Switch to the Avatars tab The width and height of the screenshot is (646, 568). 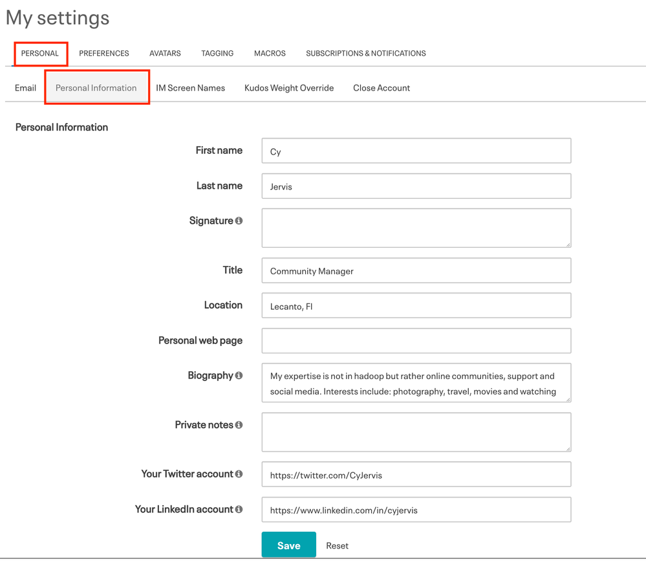click(x=165, y=53)
